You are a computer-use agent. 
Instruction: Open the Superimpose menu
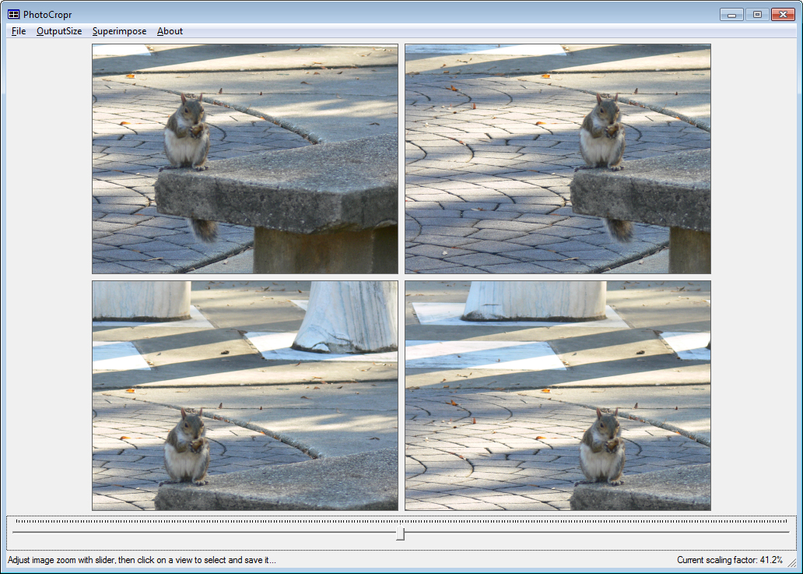[x=119, y=31]
